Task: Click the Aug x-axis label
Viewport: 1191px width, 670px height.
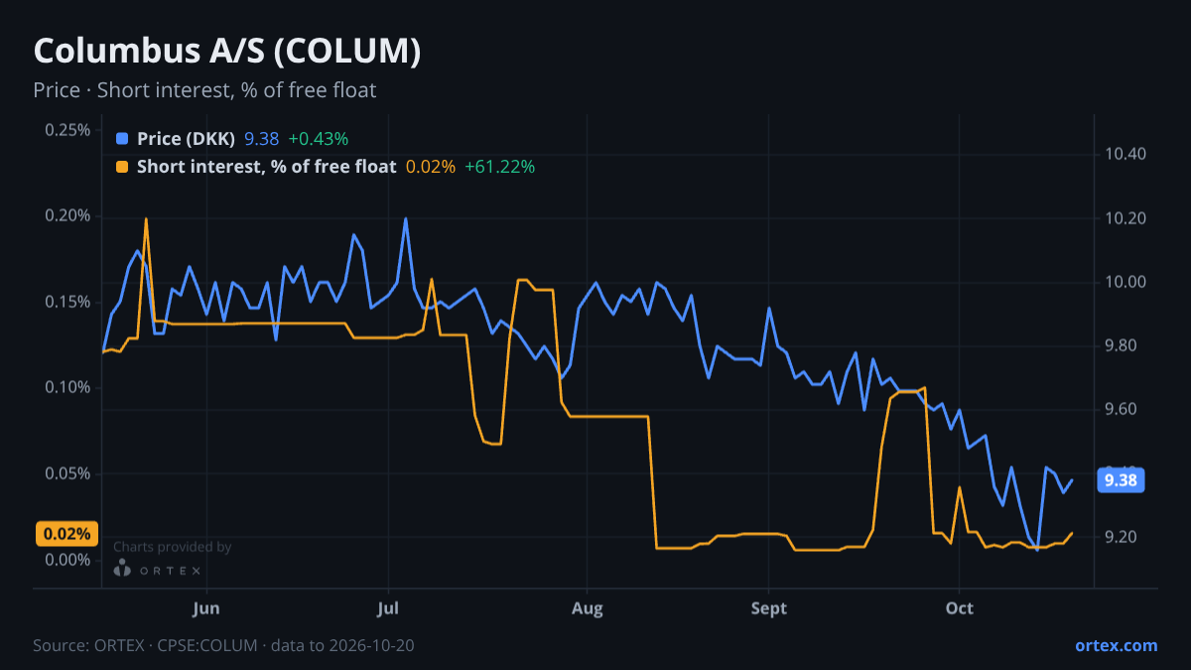Action: click(x=588, y=607)
